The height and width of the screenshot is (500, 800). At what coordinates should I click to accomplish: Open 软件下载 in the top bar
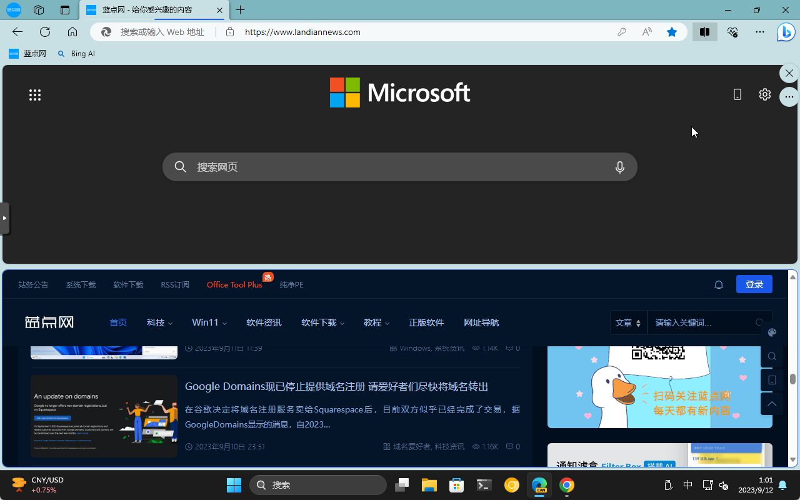pyautogui.click(x=128, y=284)
